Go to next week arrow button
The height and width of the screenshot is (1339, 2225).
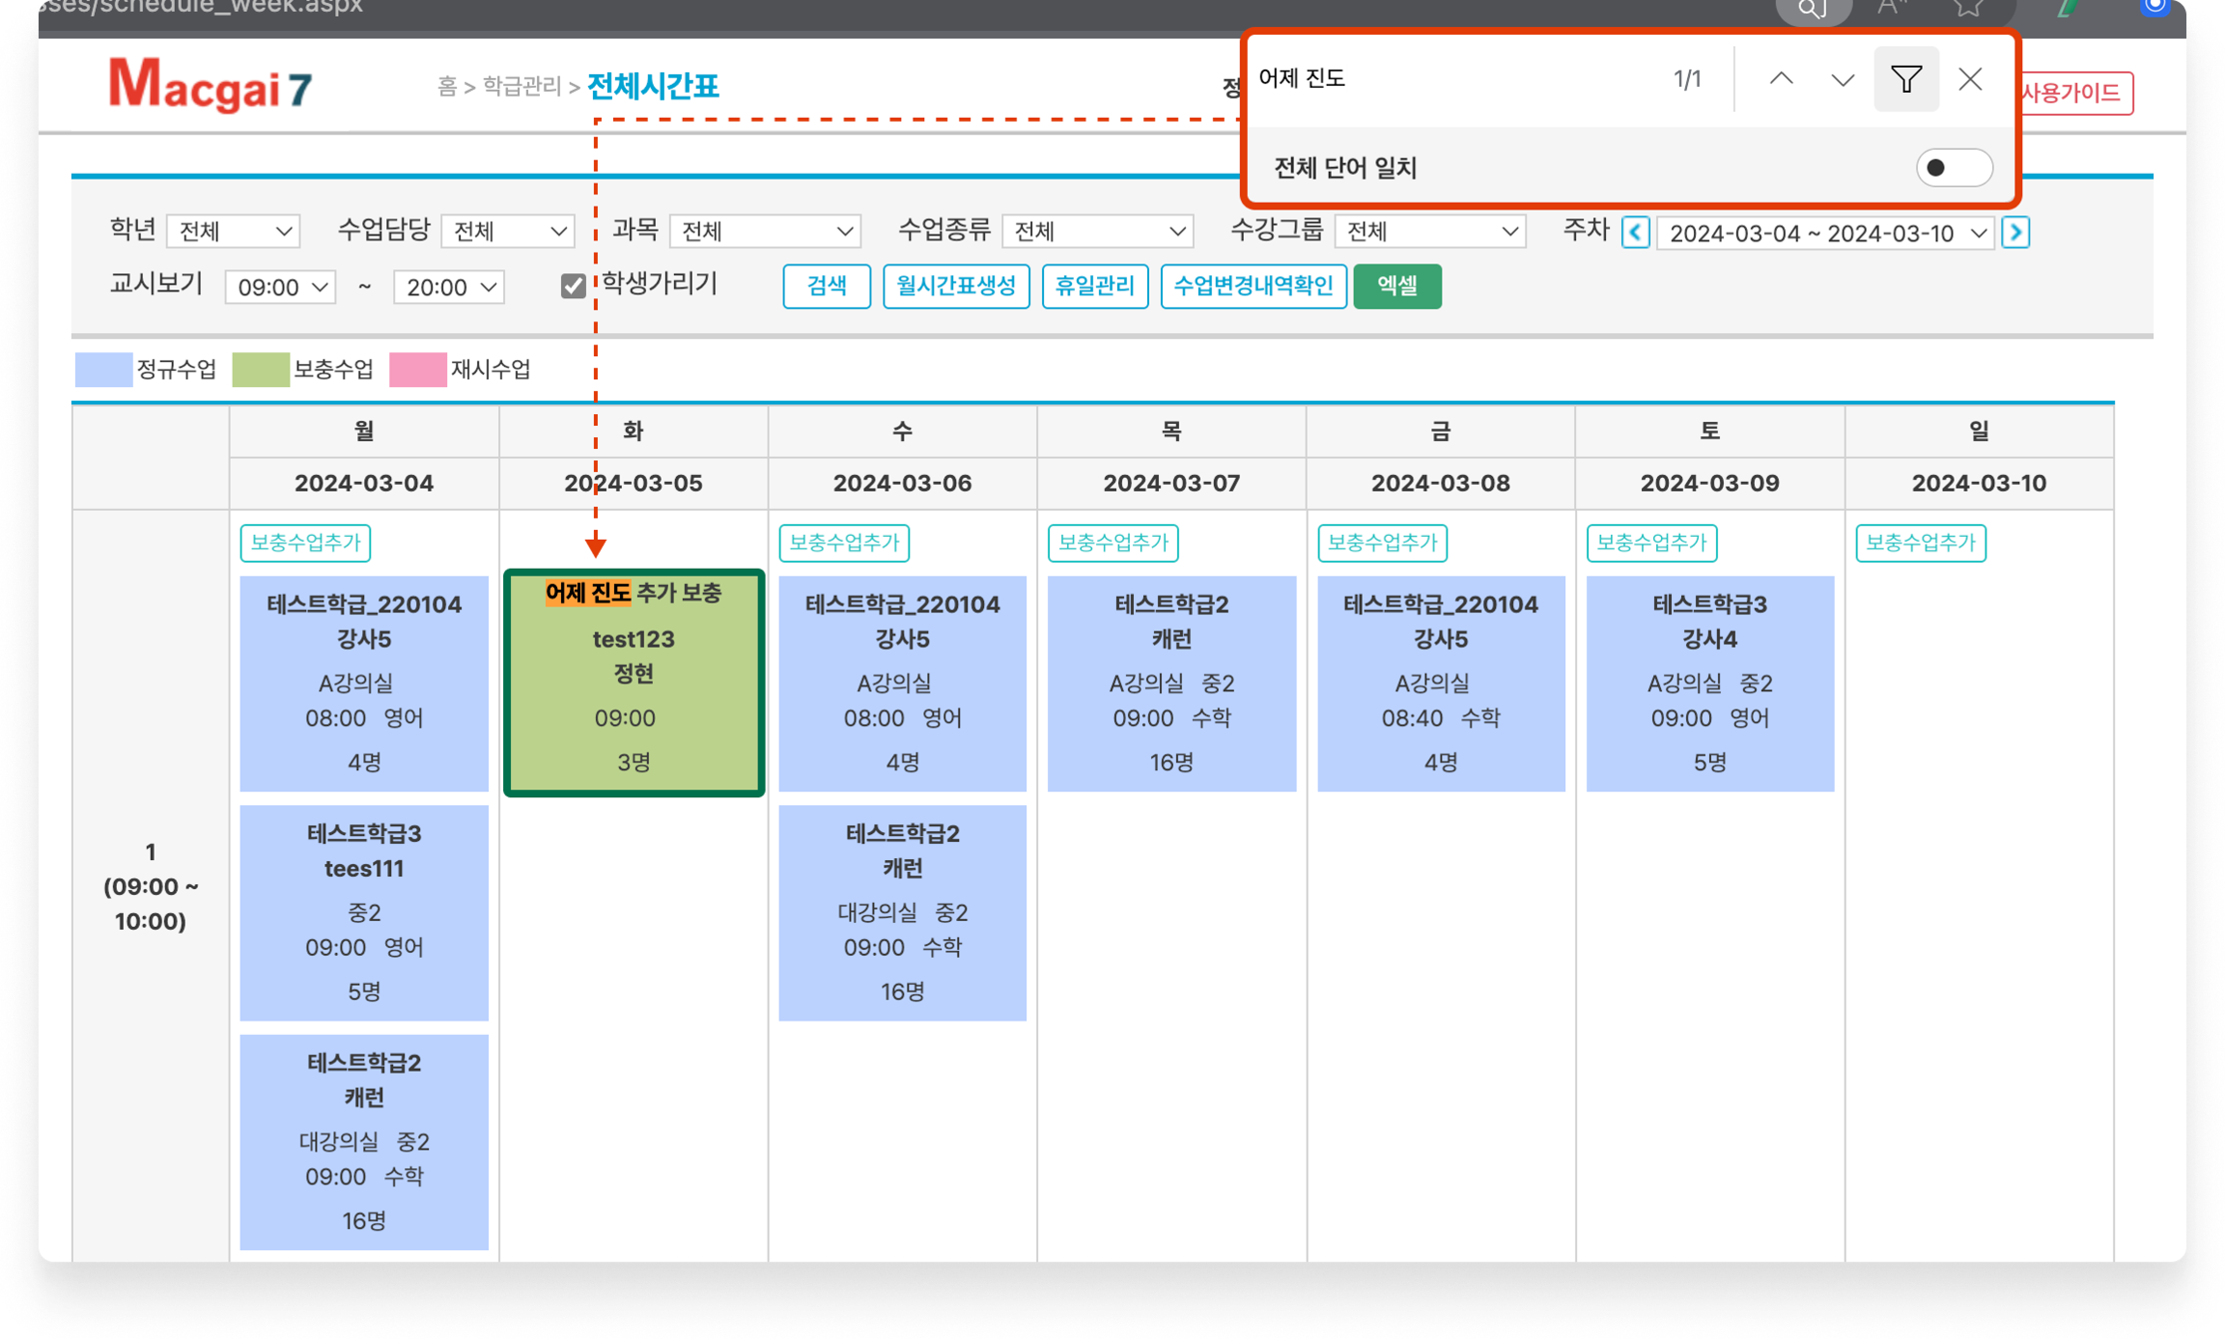coord(2014,233)
